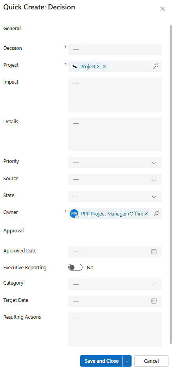Image resolution: width=172 pixels, height=369 pixels.
Task: Click the PM owner avatar icon
Action: tap(74, 214)
